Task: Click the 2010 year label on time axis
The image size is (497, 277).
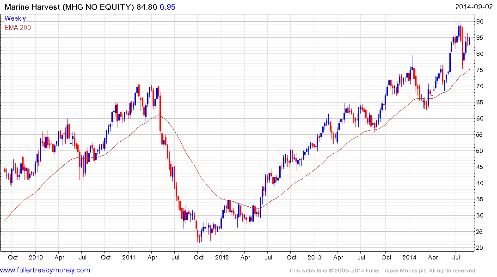Action: (36, 257)
